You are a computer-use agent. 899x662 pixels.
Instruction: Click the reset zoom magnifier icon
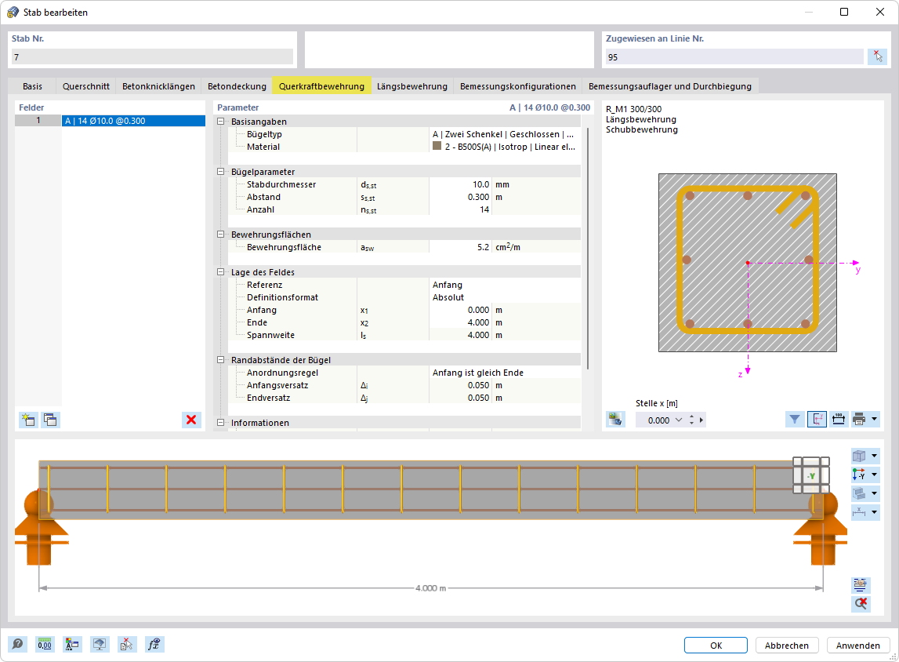coord(861,603)
